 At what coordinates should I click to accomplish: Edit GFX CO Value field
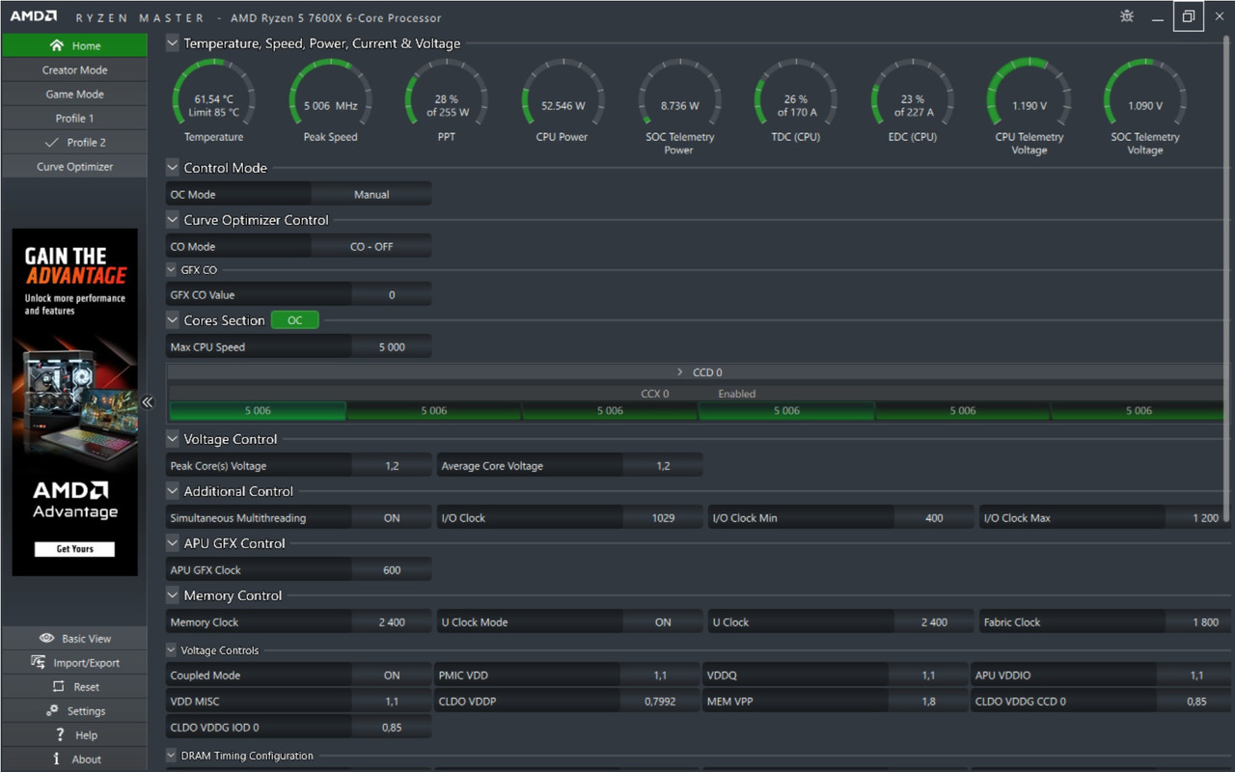coord(392,295)
